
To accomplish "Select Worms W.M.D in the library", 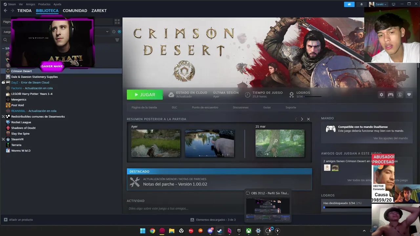I will tap(21, 151).
